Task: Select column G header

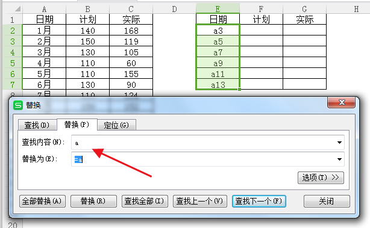Action: 304,9
